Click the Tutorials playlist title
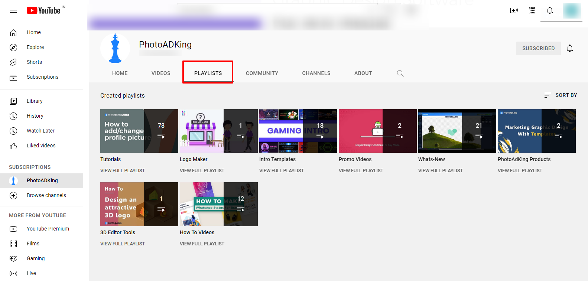 (111, 159)
